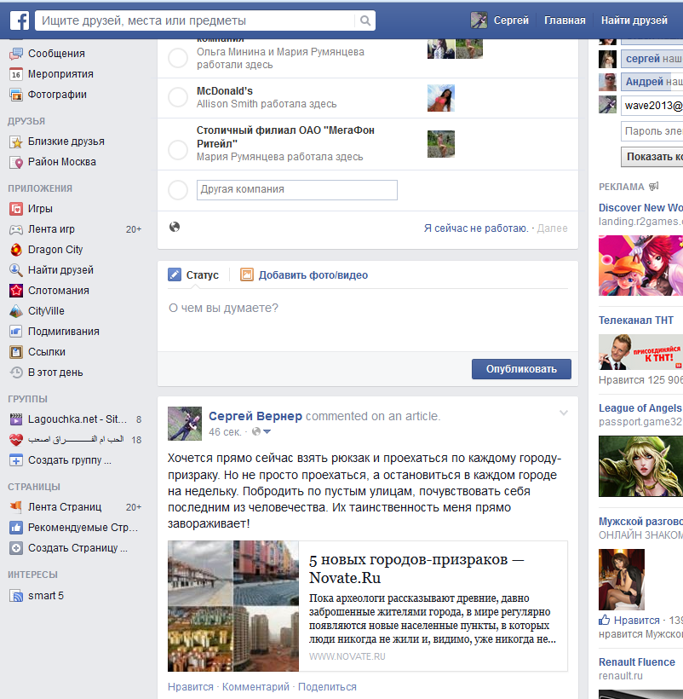Screen dimensions: 683x699
Task: Launch the CityVille icon
Action: [16, 311]
